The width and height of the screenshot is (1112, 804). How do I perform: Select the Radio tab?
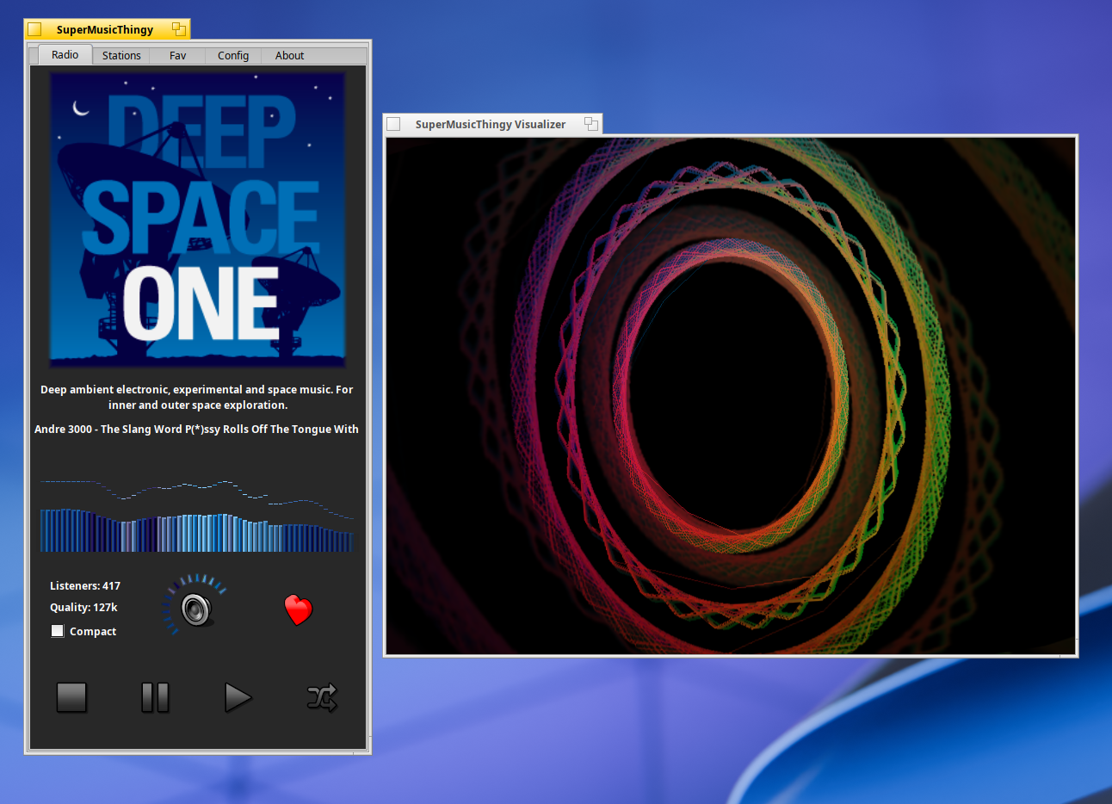click(x=65, y=54)
